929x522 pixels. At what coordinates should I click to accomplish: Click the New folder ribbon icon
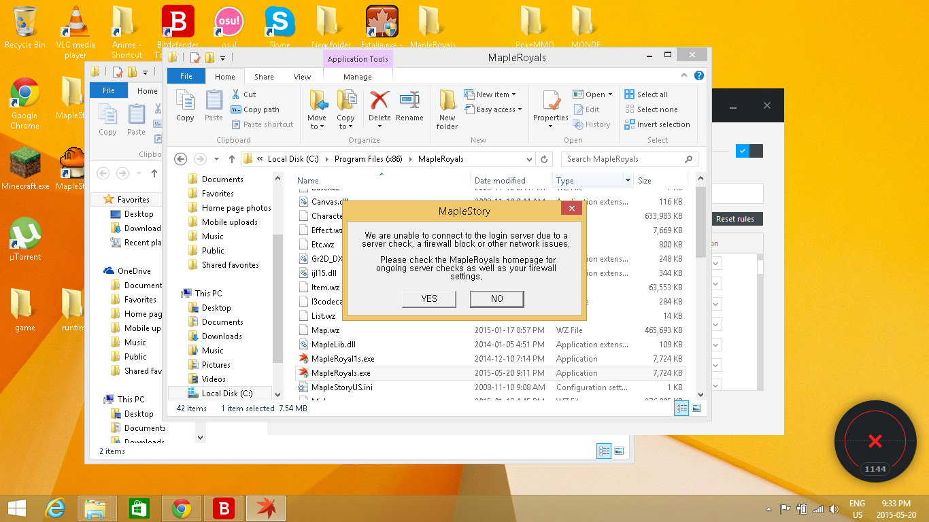447,102
